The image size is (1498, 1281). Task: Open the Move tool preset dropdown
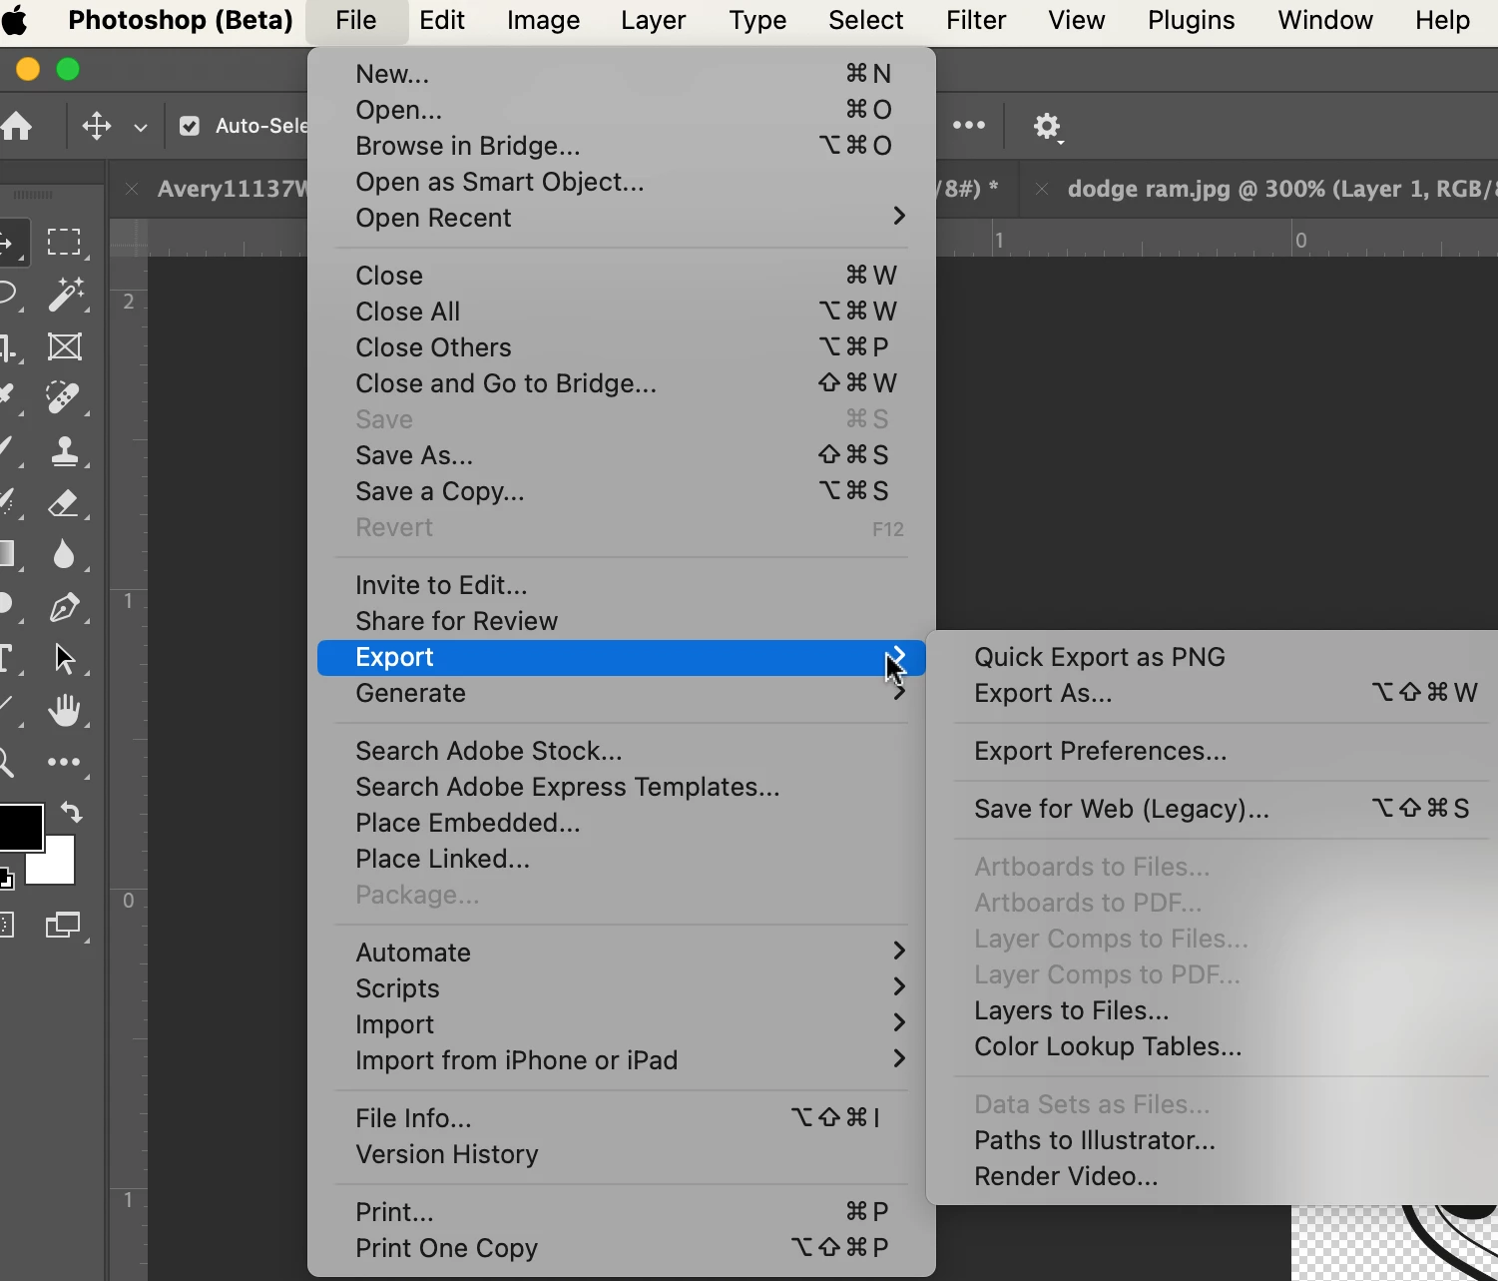click(x=141, y=127)
